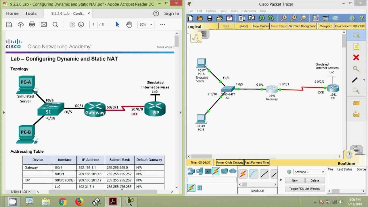The width and height of the screenshot is (368, 207).
Task: Undo with green arrow in Packet Tracer
Action: (x=261, y=18)
